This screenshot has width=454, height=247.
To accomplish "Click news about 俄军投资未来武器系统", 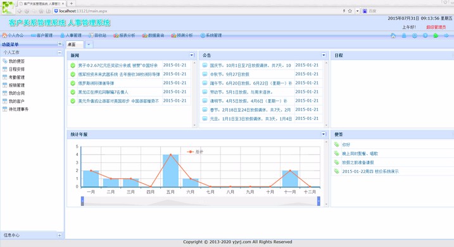I will pyautogui.click(x=119, y=75).
